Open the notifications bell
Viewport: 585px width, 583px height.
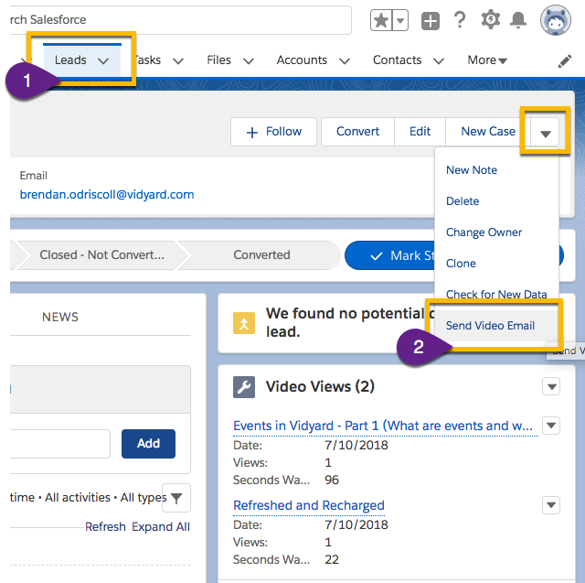pyautogui.click(x=518, y=19)
